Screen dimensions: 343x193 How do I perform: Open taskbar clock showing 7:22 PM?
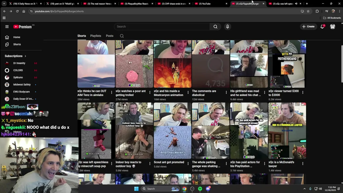(x=330, y=189)
